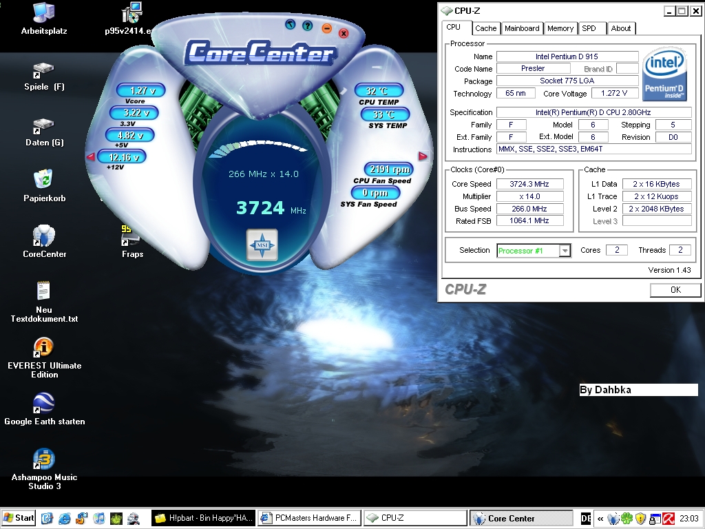Open the CoreCenter settings hammer icon
The height and width of the screenshot is (529, 705).
291,24
